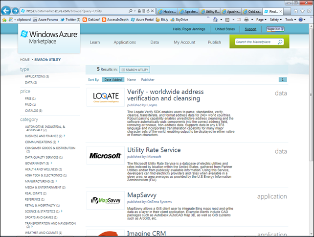Go to HOME in the breadcrumb
Image resolution: width=314 pixels, height=237 pixels.
25,60
